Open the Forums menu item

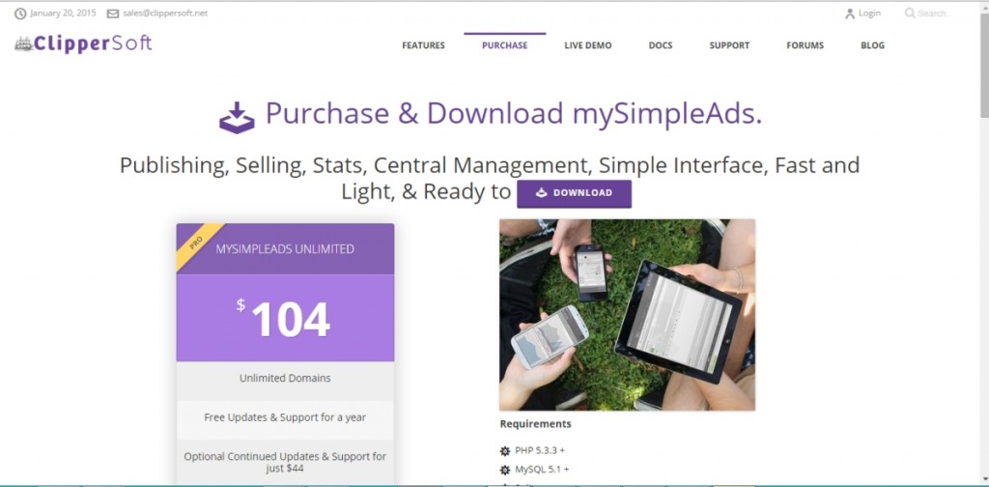tap(805, 45)
